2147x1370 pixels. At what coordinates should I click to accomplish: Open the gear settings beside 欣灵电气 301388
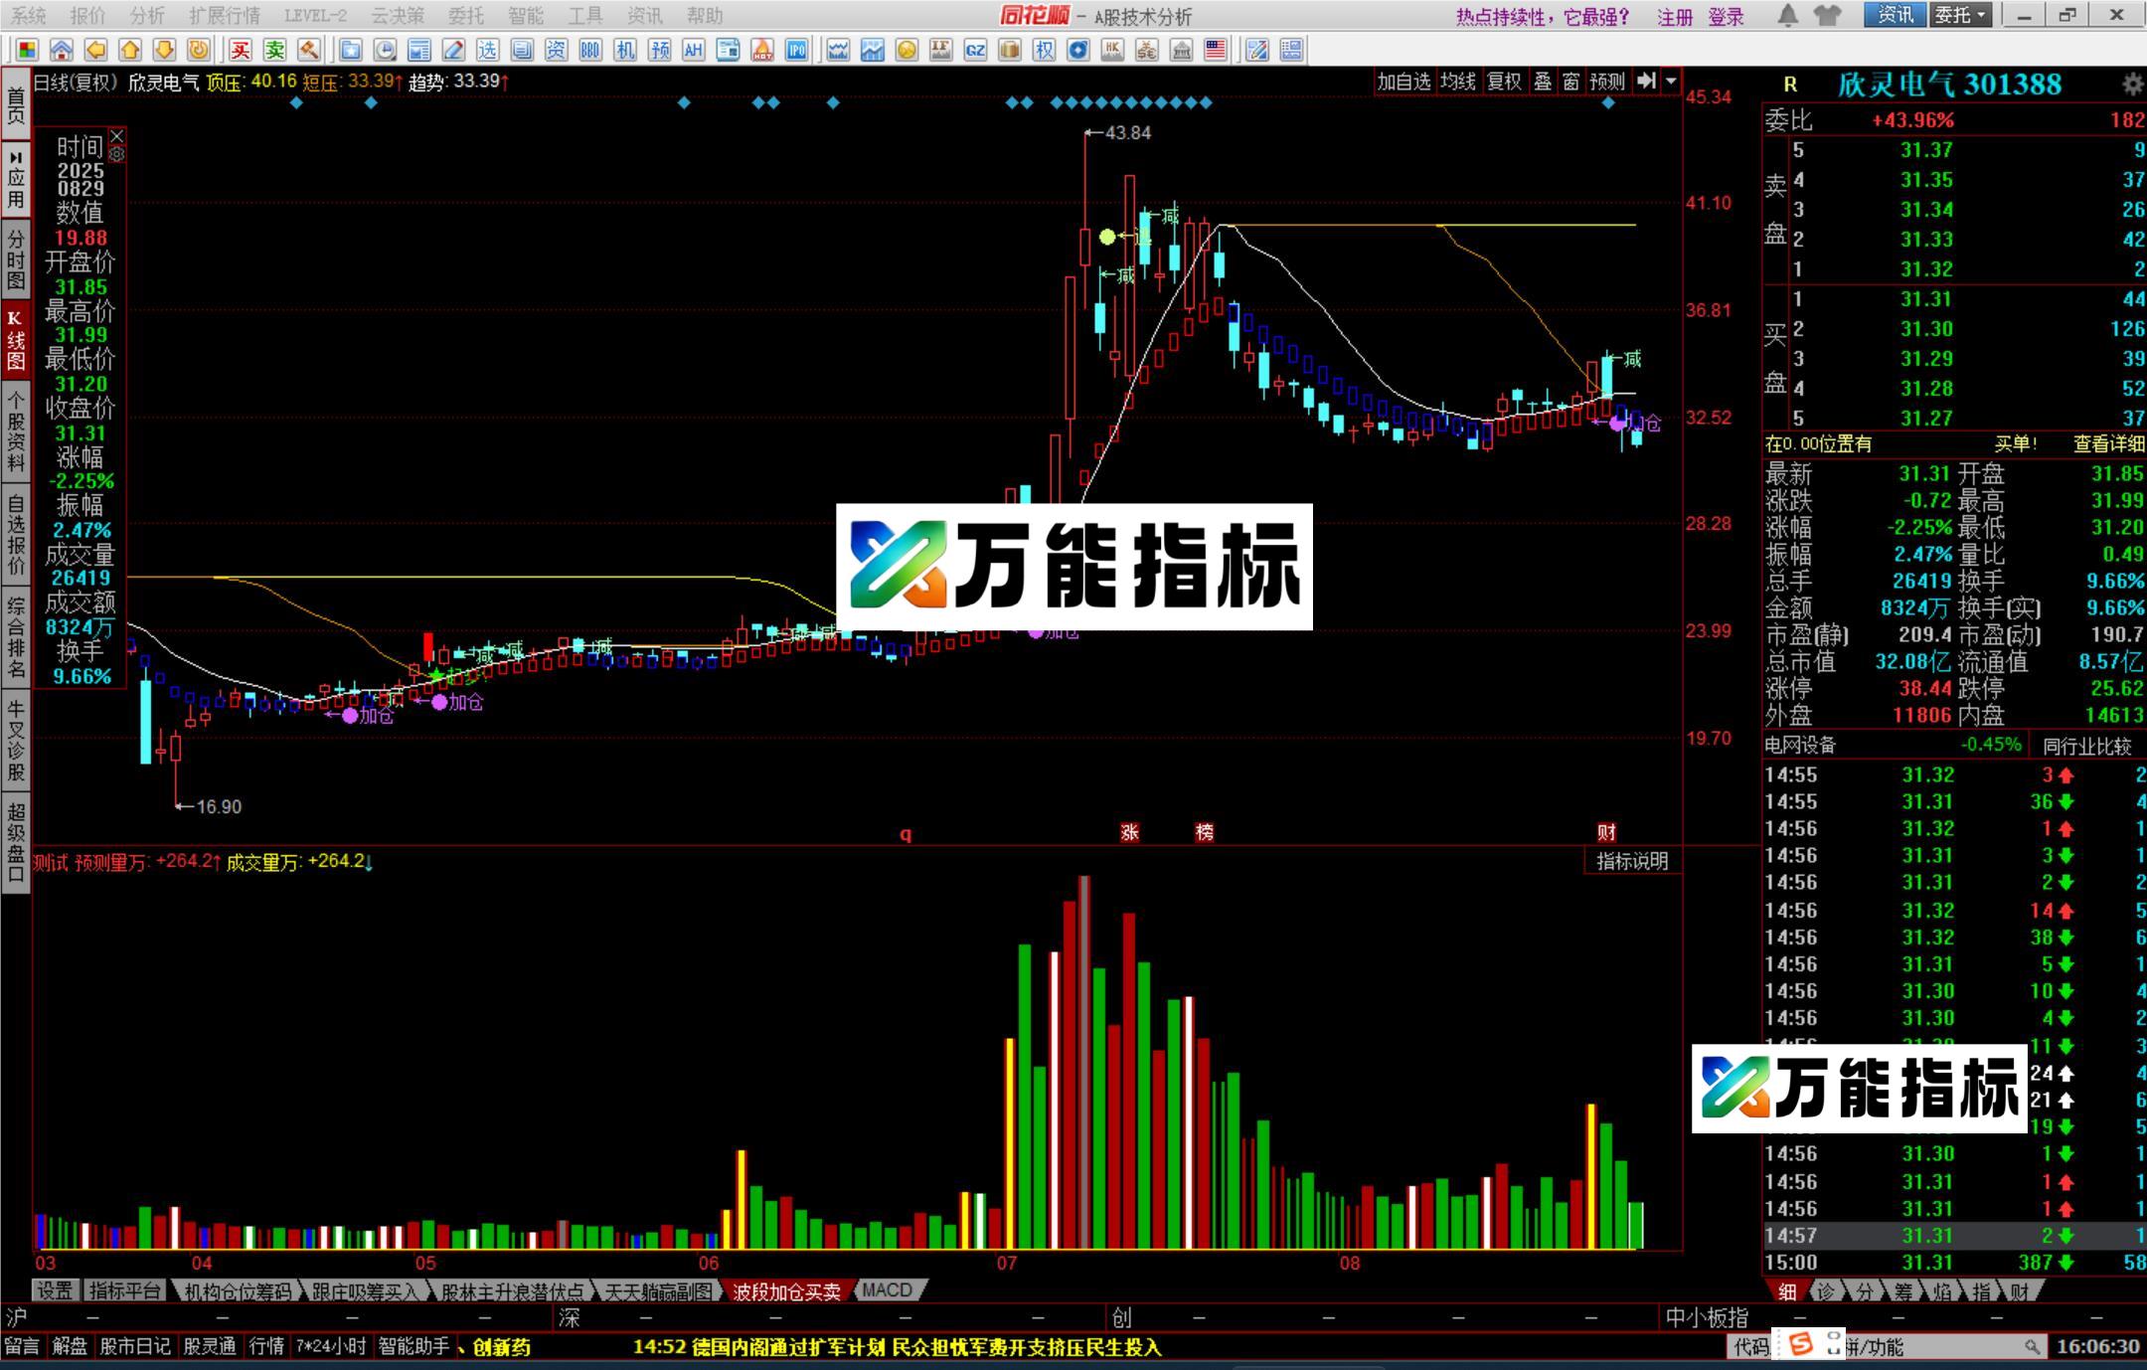tap(2132, 85)
